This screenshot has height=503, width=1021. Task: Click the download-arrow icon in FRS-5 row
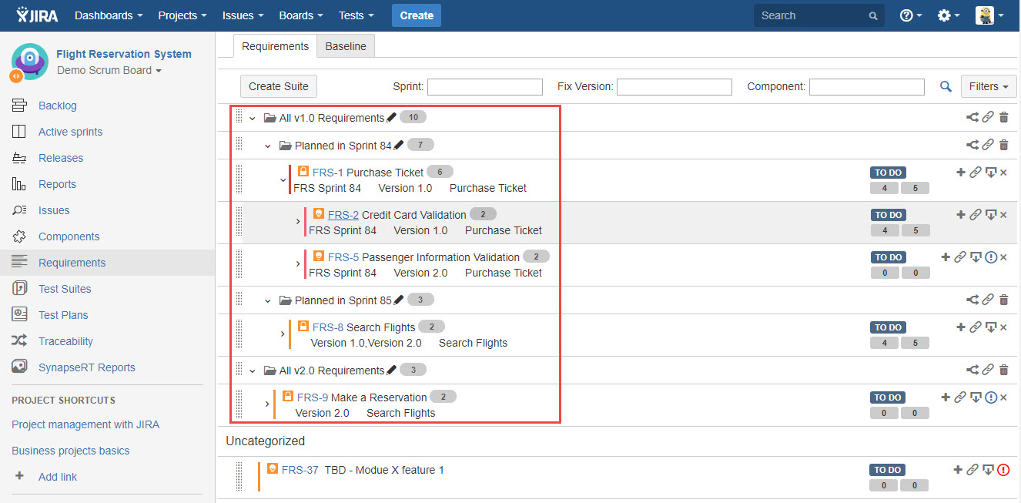point(976,257)
